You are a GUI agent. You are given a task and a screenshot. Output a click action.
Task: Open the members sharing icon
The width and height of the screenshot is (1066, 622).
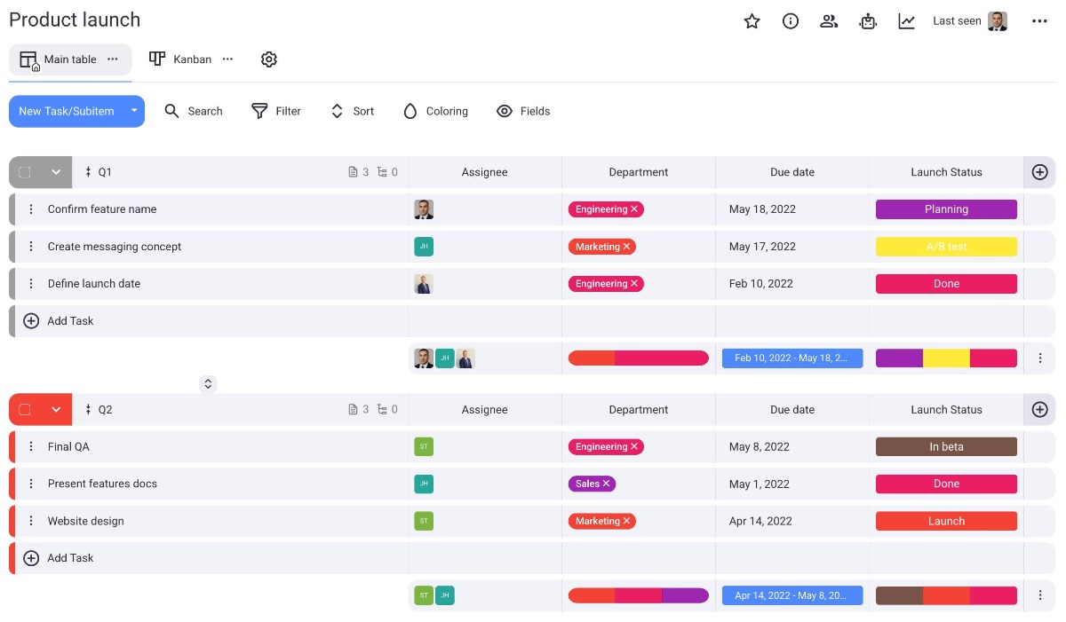coord(829,21)
